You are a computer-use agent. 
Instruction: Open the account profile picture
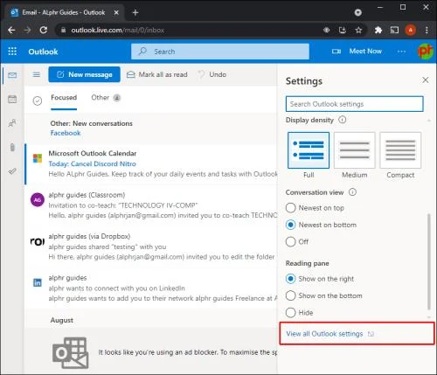pyautogui.click(x=426, y=52)
